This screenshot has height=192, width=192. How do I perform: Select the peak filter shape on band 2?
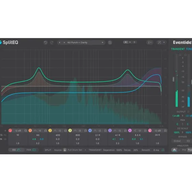pos(55,131)
